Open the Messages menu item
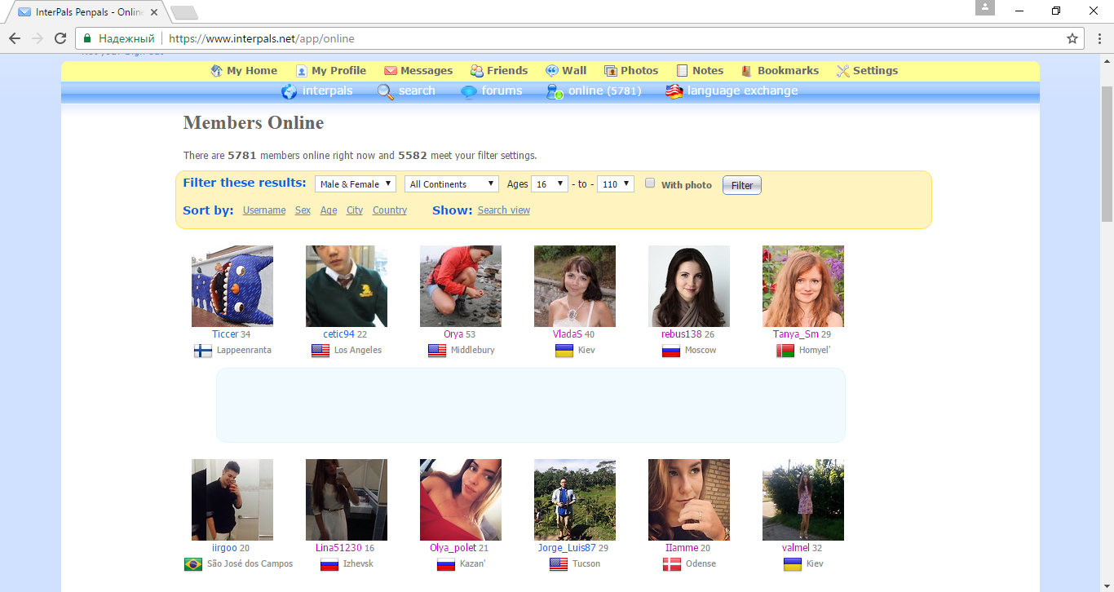The height and width of the screenshot is (592, 1114). (x=427, y=71)
